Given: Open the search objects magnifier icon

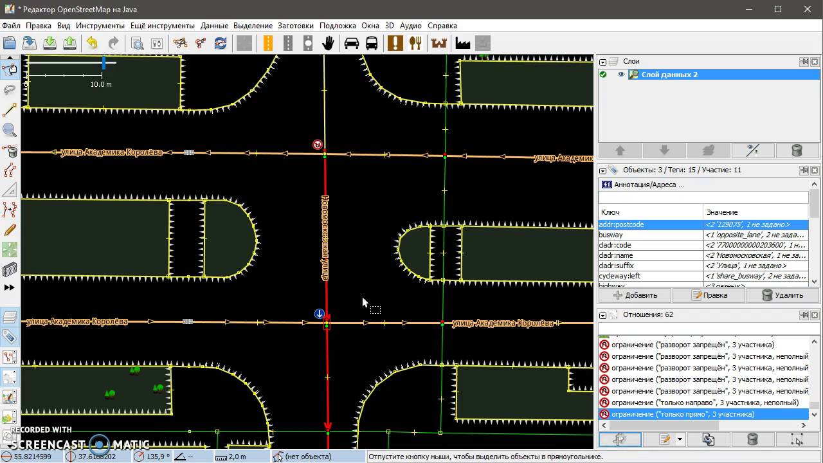Looking at the screenshot, I should pos(137,43).
